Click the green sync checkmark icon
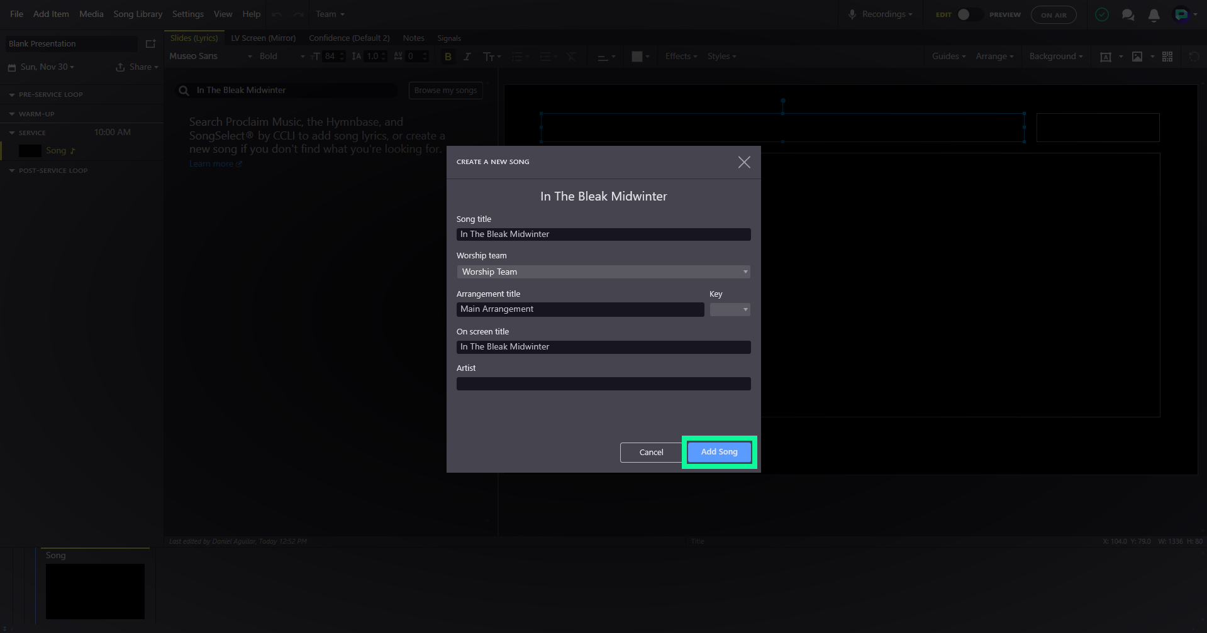Image resolution: width=1207 pixels, height=633 pixels. tap(1102, 14)
